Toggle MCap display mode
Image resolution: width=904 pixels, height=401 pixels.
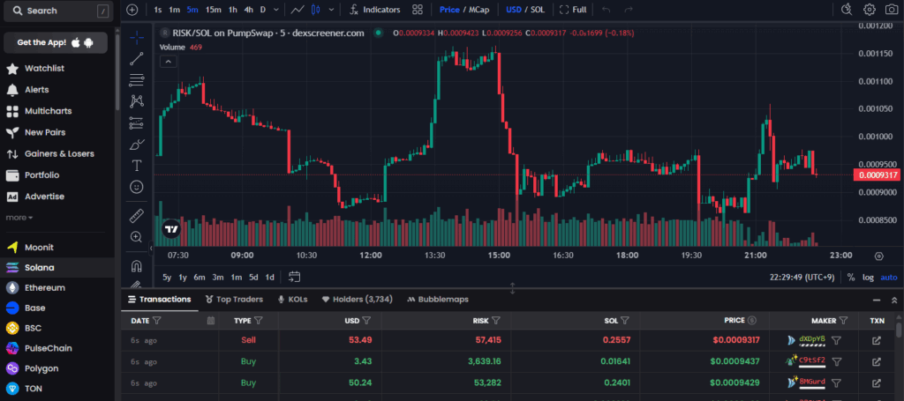(x=478, y=10)
